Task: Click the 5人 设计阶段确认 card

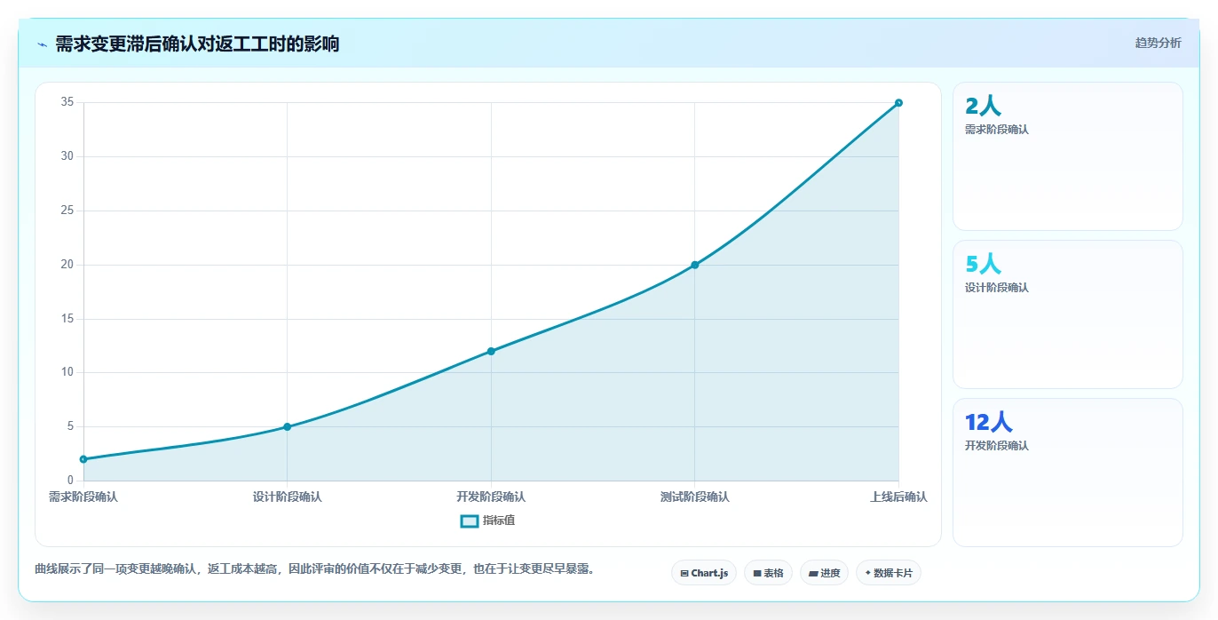Action: click(1068, 314)
